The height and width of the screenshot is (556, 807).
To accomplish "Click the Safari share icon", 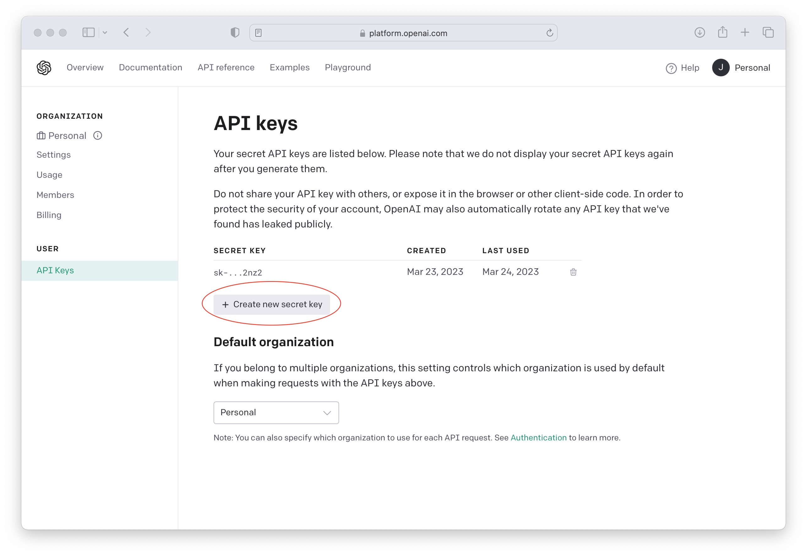I will (723, 32).
